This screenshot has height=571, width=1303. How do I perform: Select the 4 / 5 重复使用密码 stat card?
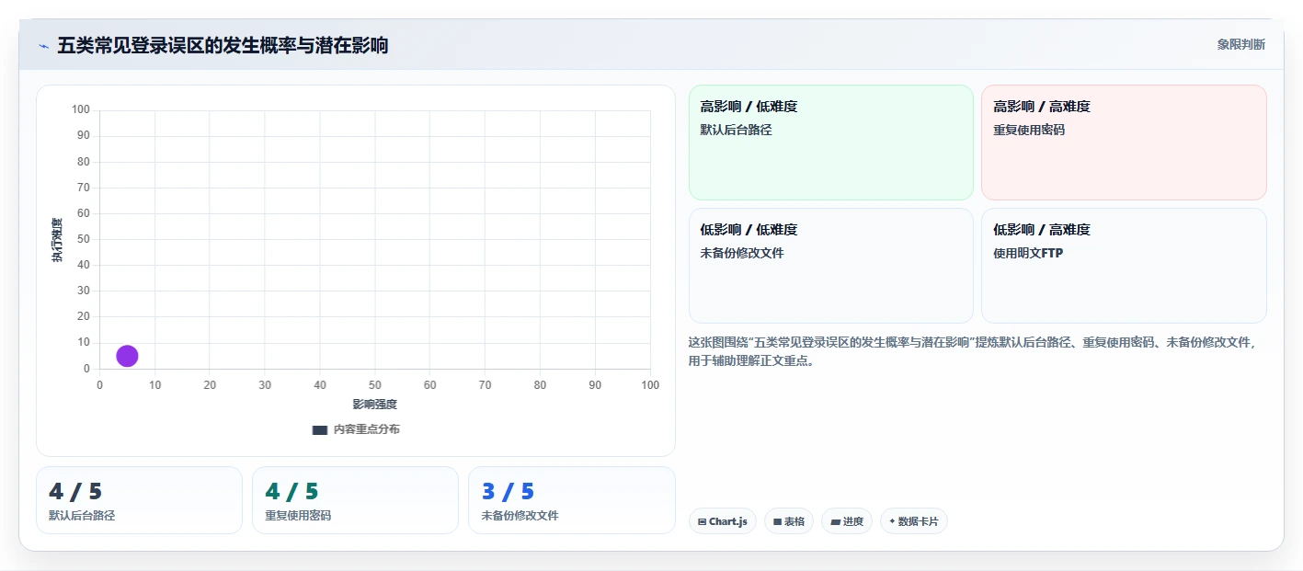click(355, 500)
